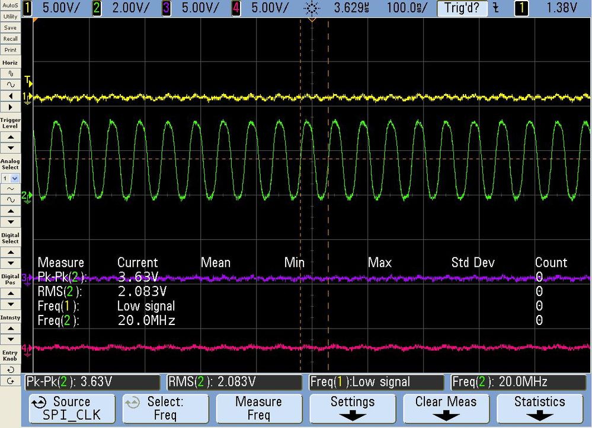This screenshot has width=592, height=428.
Task: Turn Entry Knob counter-clockwise icon
Action: tap(11, 370)
